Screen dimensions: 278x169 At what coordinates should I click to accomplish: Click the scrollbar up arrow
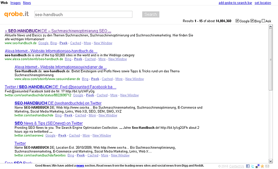271,26
